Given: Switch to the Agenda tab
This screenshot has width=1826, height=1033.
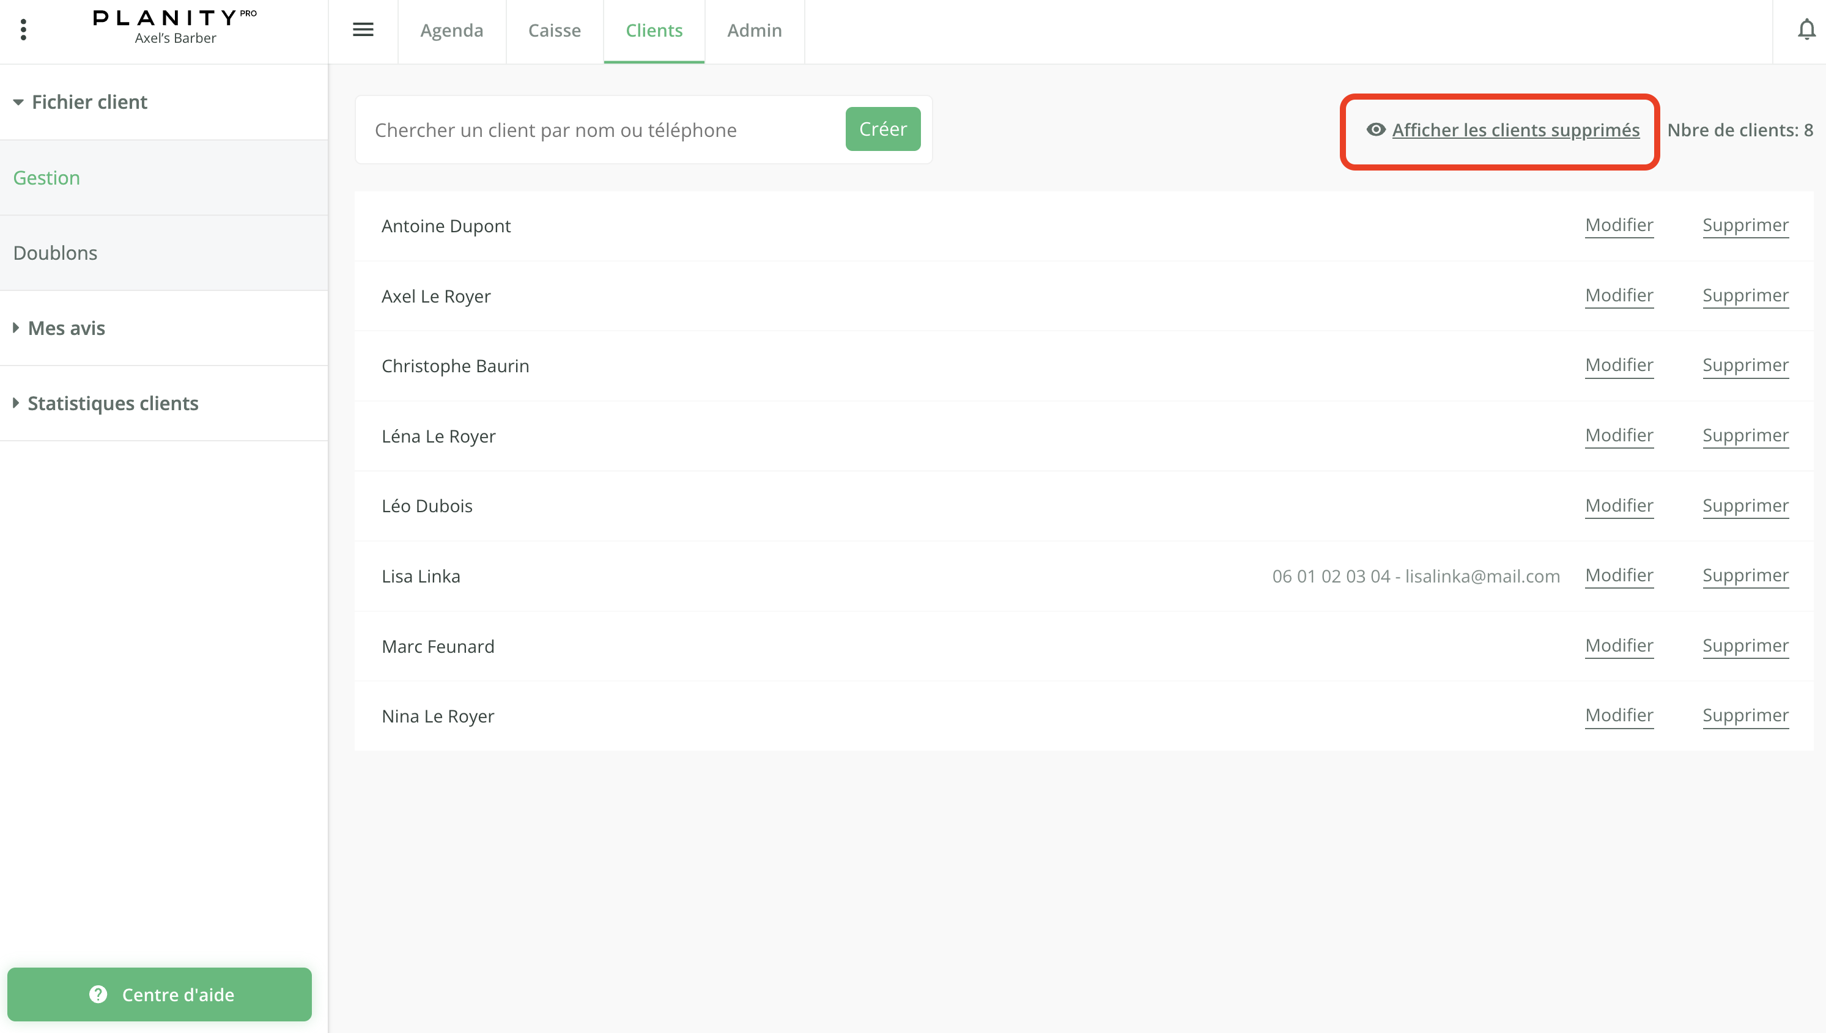Looking at the screenshot, I should coord(451,31).
